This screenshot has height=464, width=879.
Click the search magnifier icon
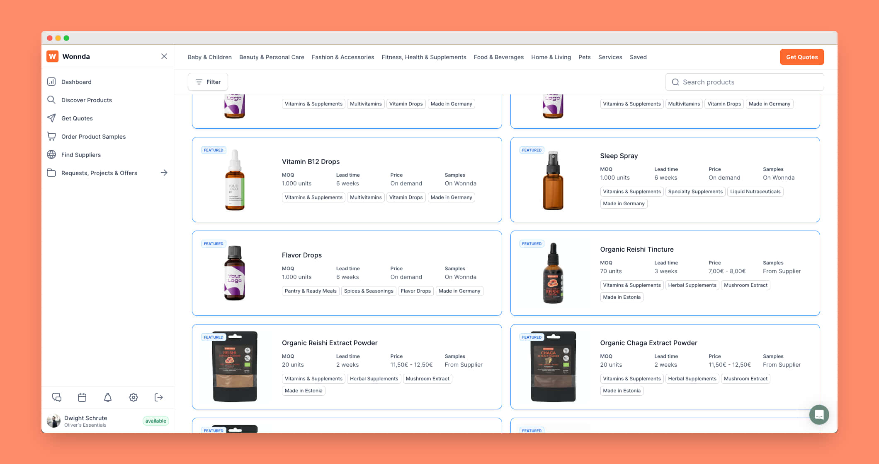[675, 82]
